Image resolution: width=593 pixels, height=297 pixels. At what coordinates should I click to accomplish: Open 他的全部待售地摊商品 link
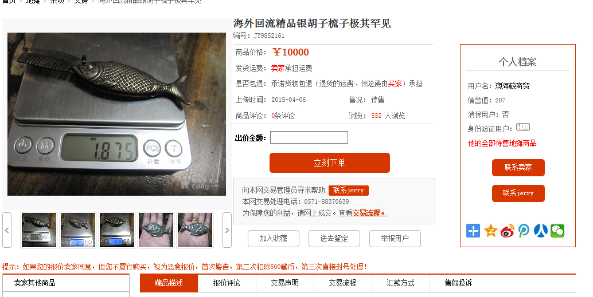coord(502,144)
